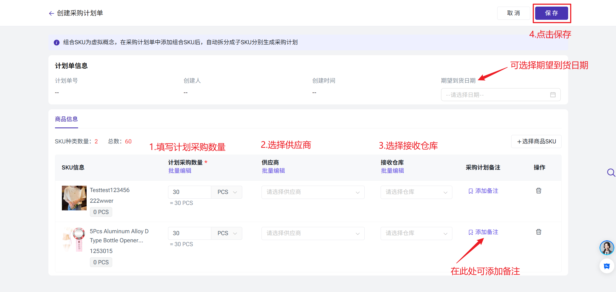Viewport: 616px width, 292px height.
Task: Click the quantity field showing 30 for Testtest123456
Action: (189, 192)
